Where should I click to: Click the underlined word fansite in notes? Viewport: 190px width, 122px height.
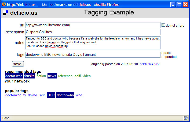[x=52, y=42]
